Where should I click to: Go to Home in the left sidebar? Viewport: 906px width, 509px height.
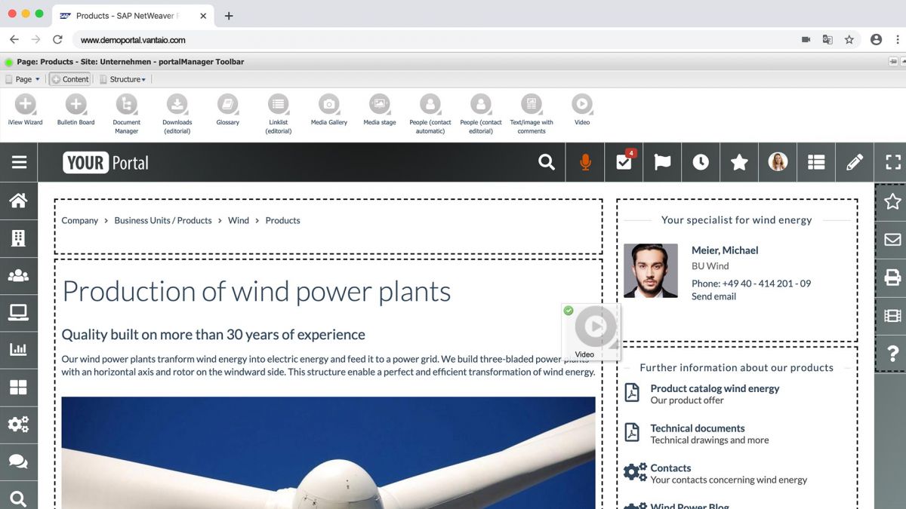(x=18, y=201)
